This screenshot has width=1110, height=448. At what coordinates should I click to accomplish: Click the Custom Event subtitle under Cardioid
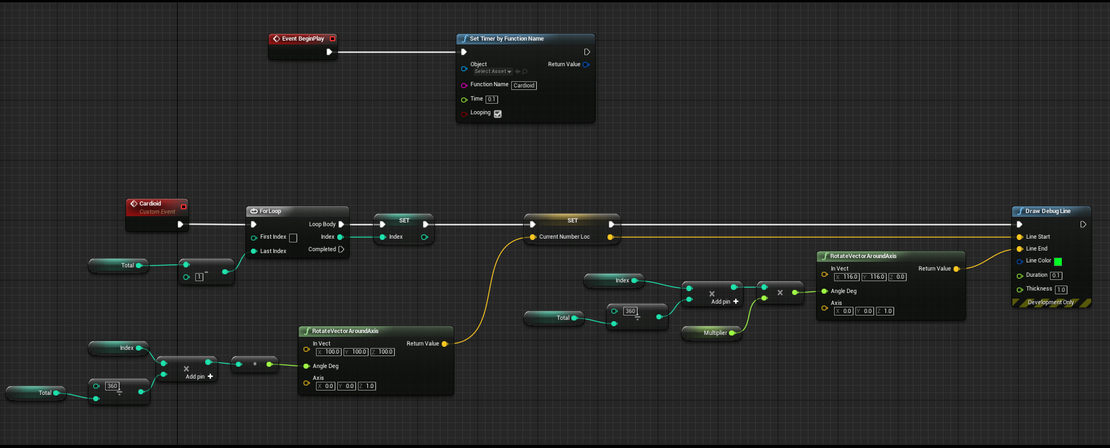(157, 212)
